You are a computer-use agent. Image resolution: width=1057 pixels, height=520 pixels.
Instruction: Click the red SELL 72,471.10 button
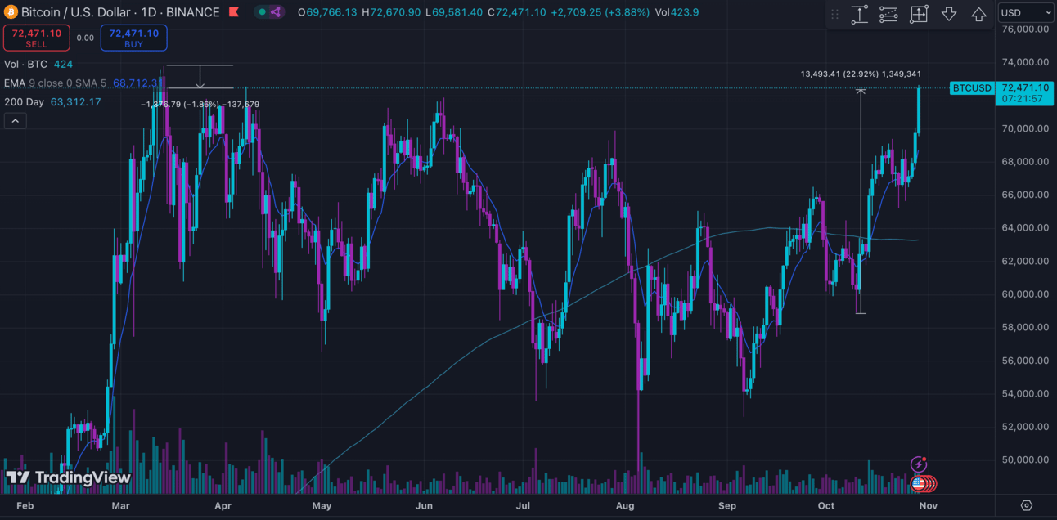pos(36,38)
